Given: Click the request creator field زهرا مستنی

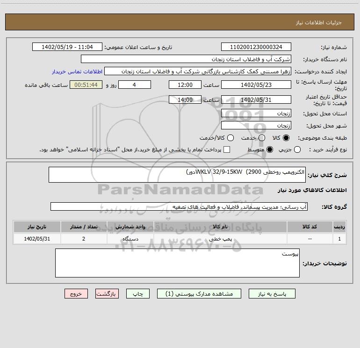Looking at the screenshot, I should pos(198,71).
